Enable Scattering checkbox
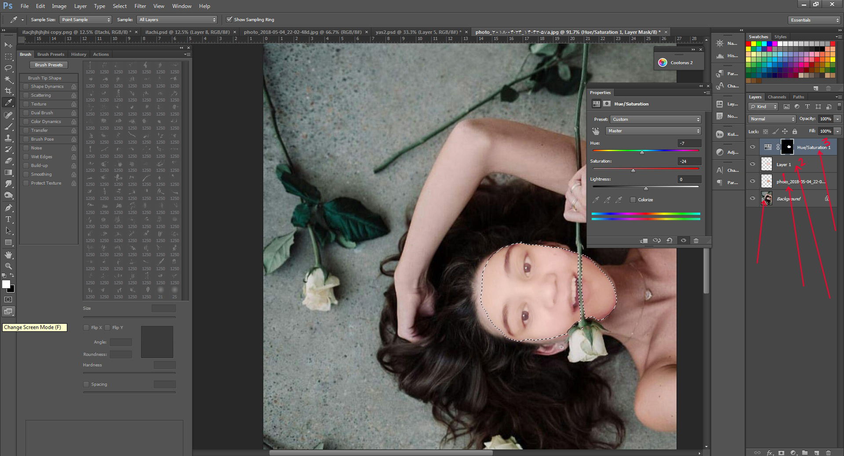Screen dimensions: 844x456 pos(26,95)
